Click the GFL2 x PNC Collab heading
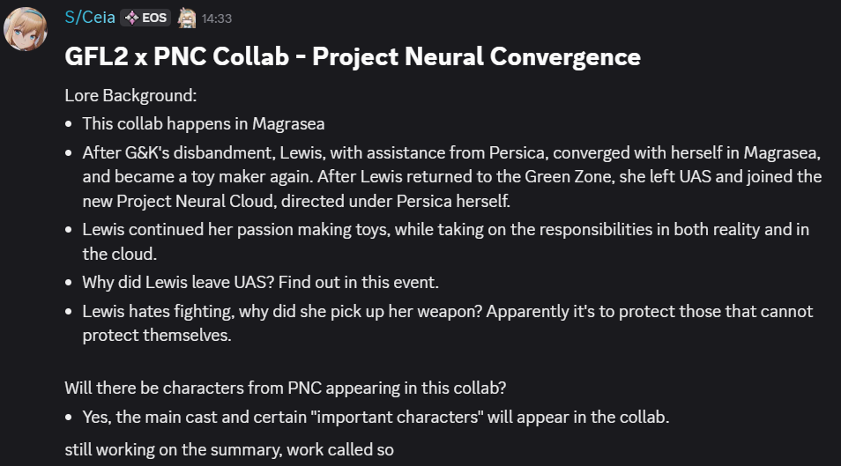Viewport: 841px width, 466px height. coord(352,57)
